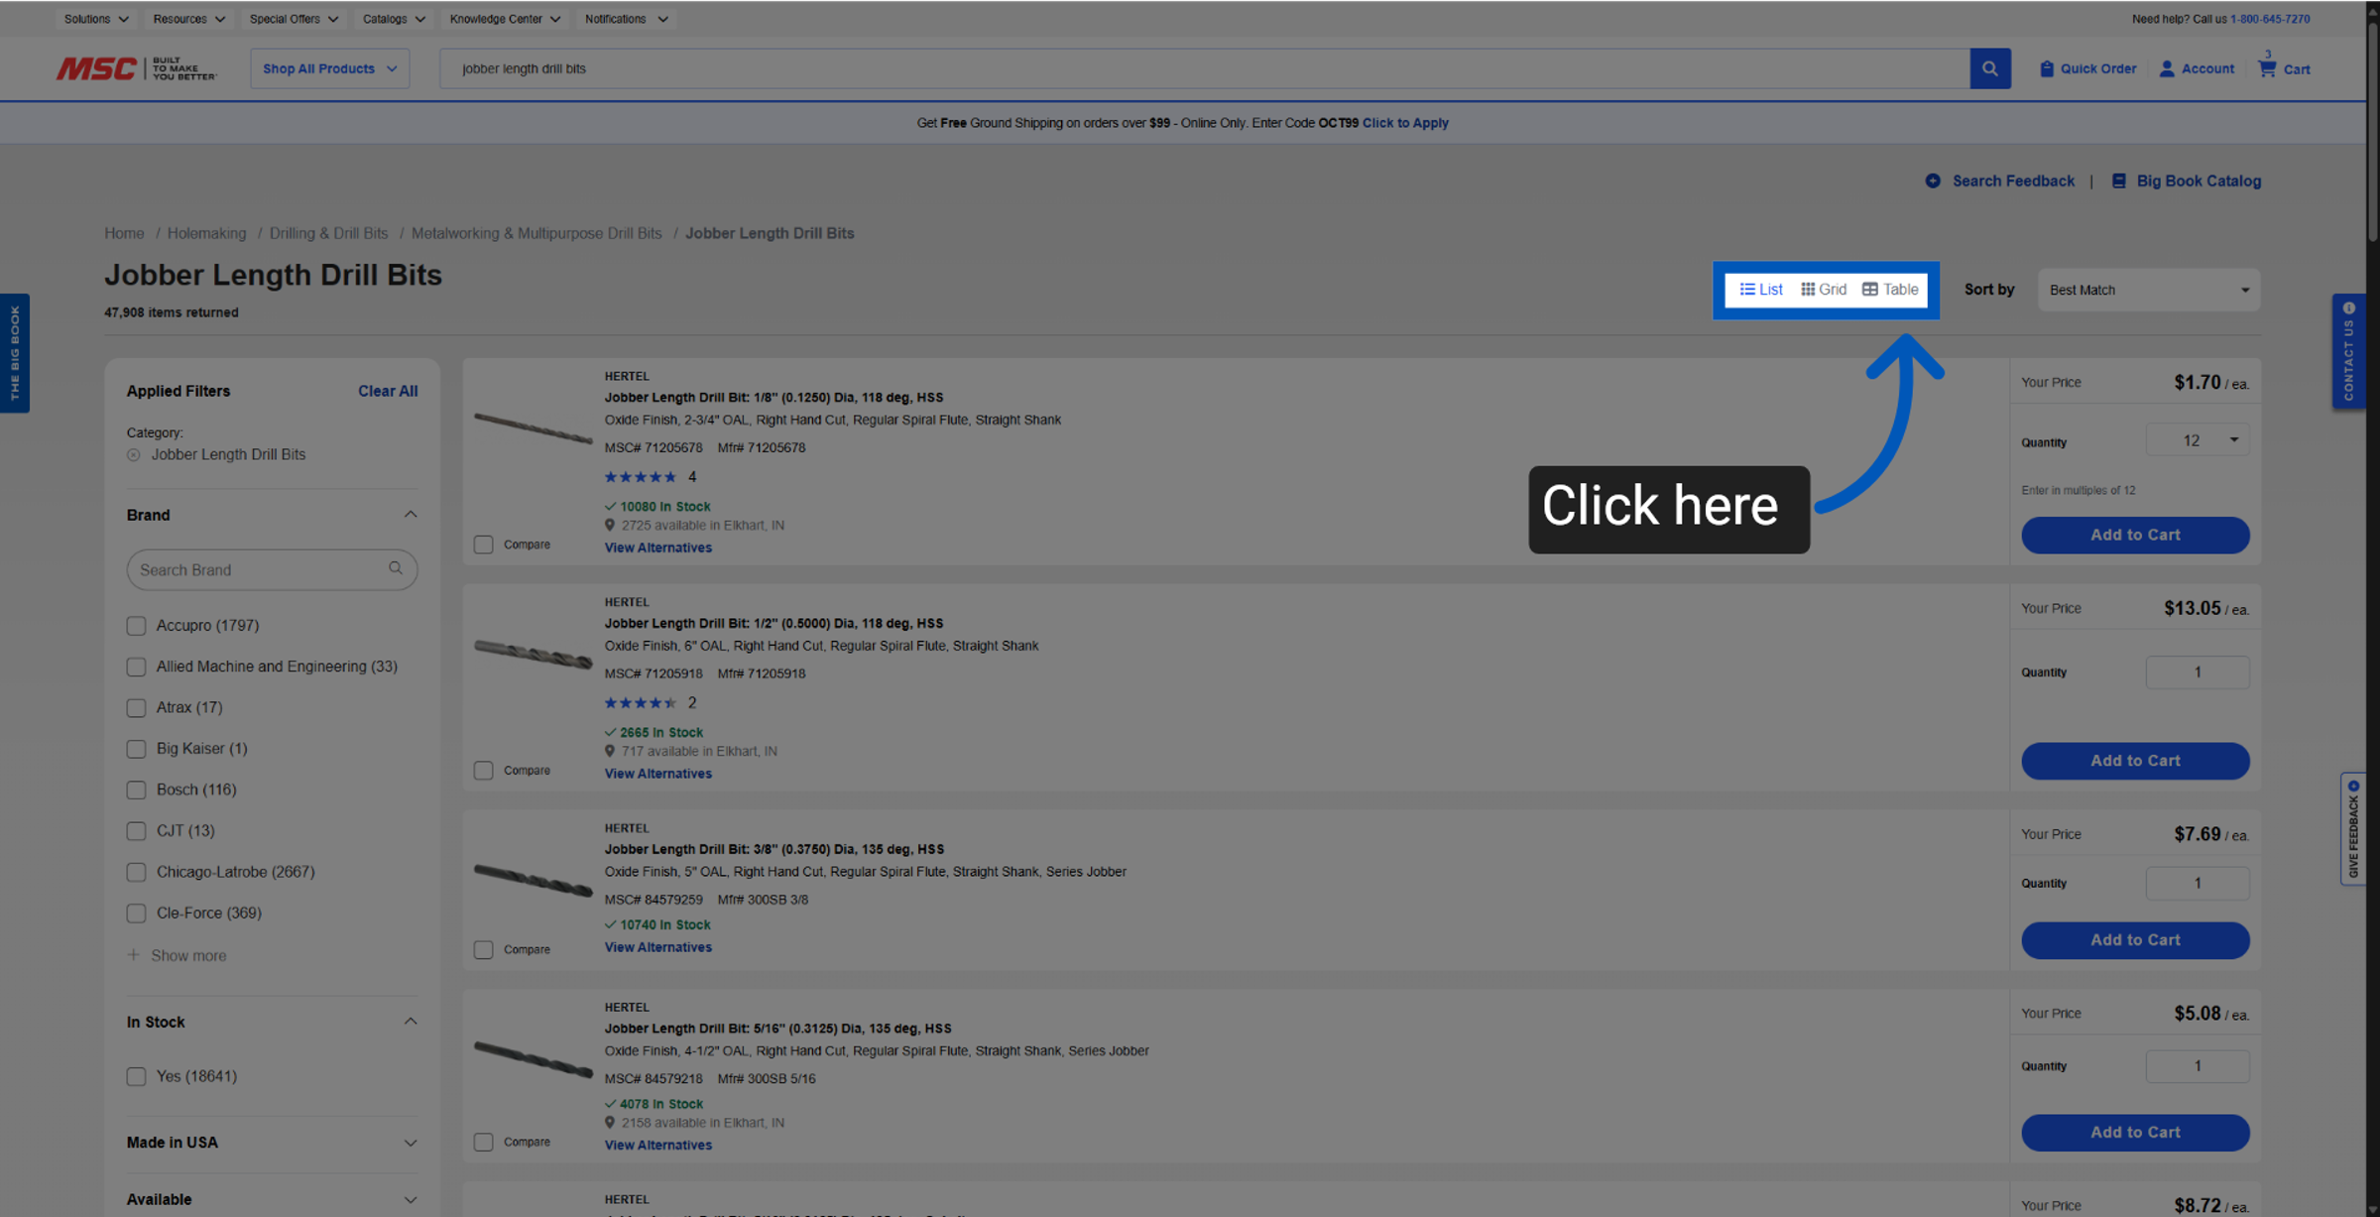Screen dimensions: 2380x1217
Task: Add the $7.69 drill bit to cart
Action: pyautogui.click(x=2135, y=940)
